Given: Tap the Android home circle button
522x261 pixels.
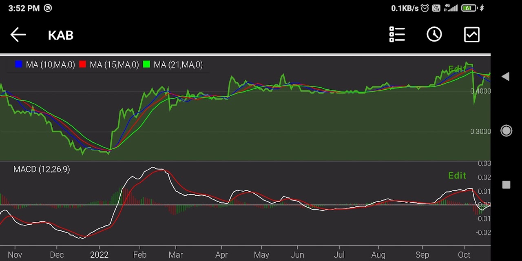Looking at the screenshot, I should tap(506, 130).
